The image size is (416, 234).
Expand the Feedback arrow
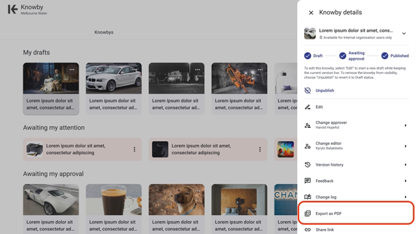tap(406, 181)
